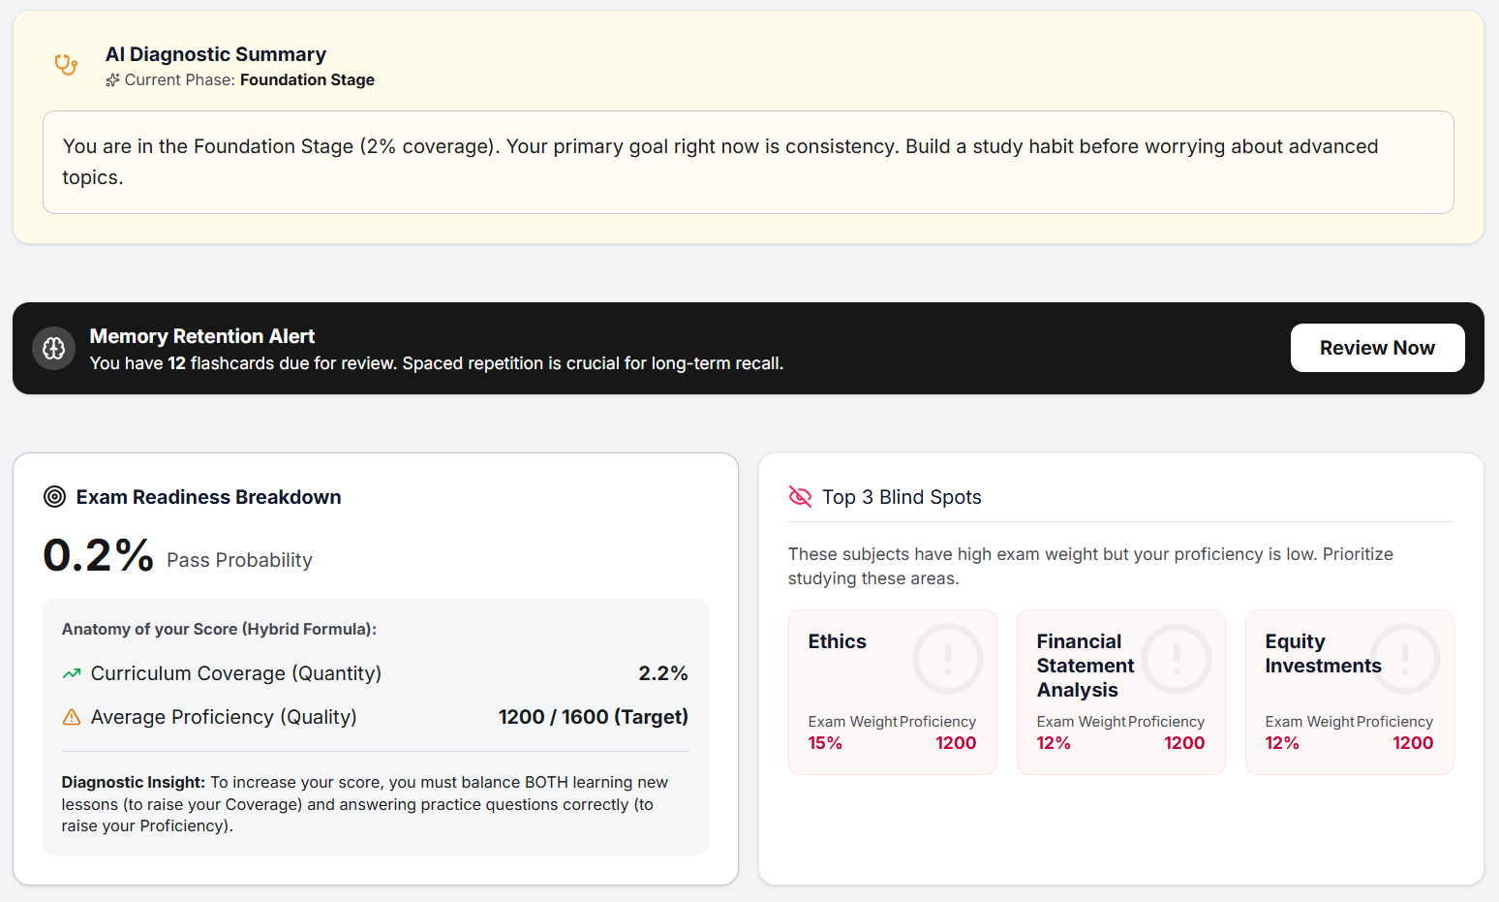The height and width of the screenshot is (902, 1499).
Task: Click the 1200 proficiency value on Ethics
Action: (956, 743)
